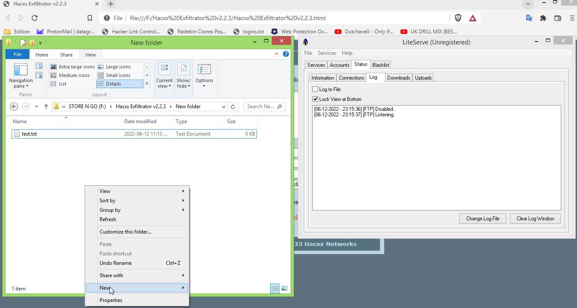Open the folder Options button
The width and height of the screenshot is (577, 308).
coord(204,76)
